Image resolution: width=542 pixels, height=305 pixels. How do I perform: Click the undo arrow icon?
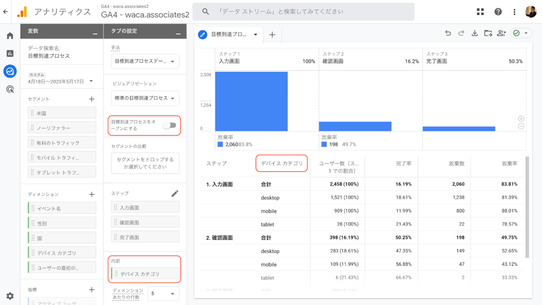click(448, 33)
